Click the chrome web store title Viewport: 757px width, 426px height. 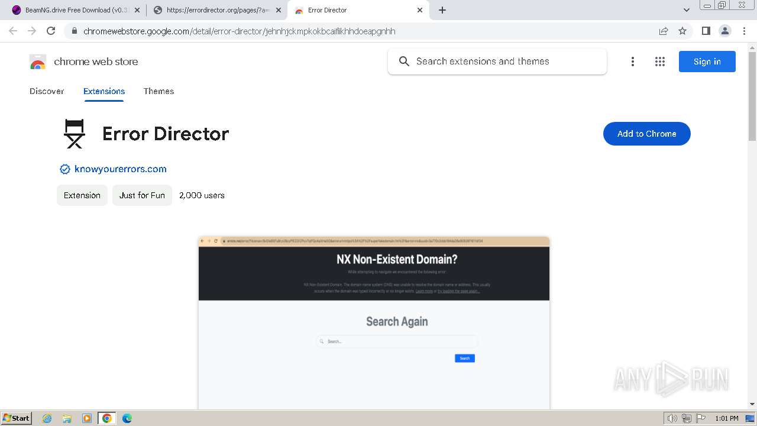pyautogui.click(x=96, y=62)
